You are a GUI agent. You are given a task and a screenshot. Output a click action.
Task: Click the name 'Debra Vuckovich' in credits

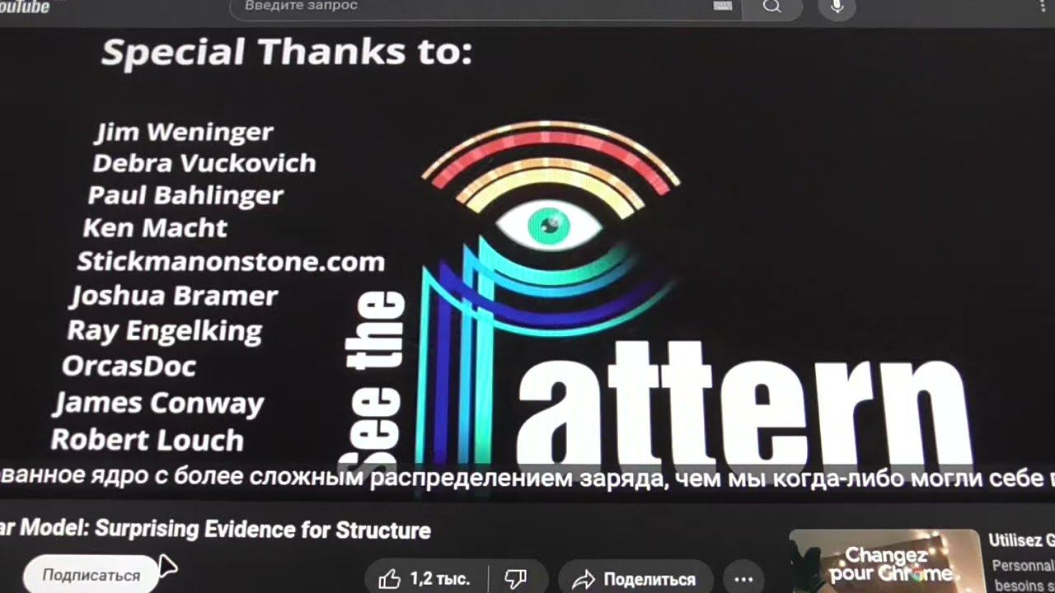pos(204,163)
